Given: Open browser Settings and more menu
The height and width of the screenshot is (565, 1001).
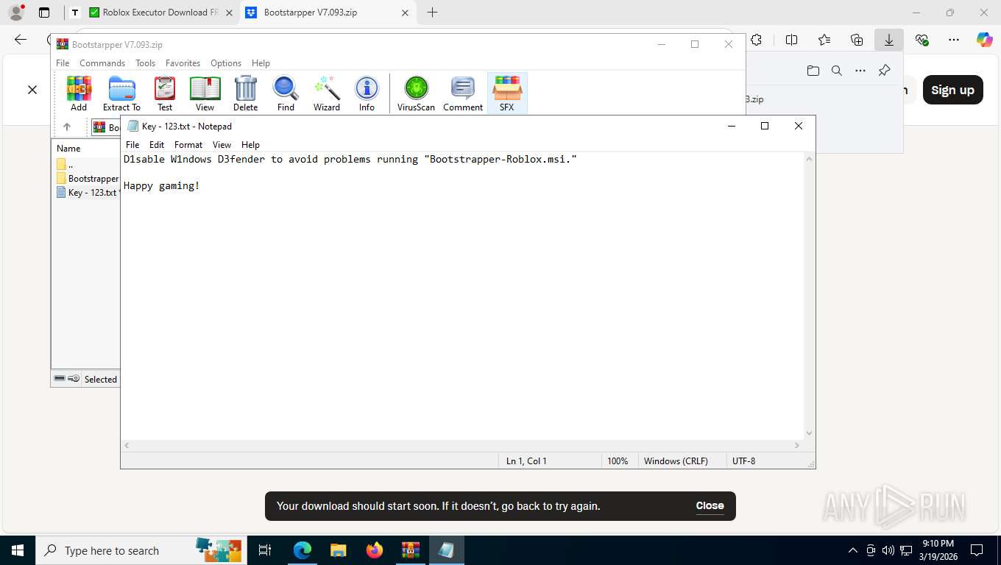Looking at the screenshot, I should point(954,40).
